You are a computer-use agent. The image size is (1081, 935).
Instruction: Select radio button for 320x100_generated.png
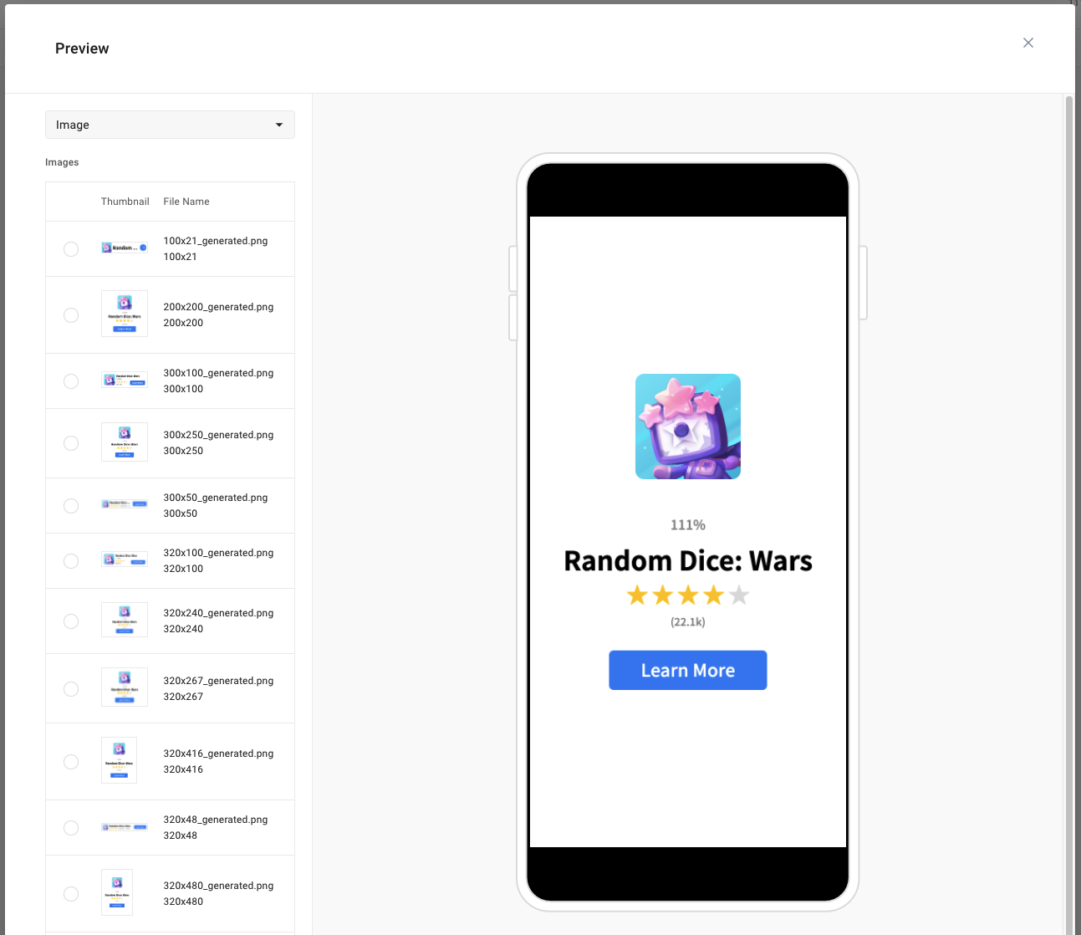pos(71,561)
